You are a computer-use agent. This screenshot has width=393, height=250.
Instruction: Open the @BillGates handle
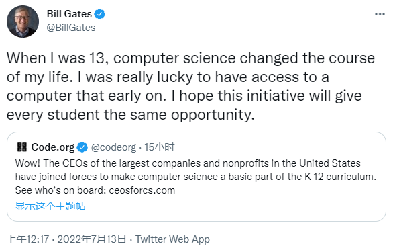[71, 28]
